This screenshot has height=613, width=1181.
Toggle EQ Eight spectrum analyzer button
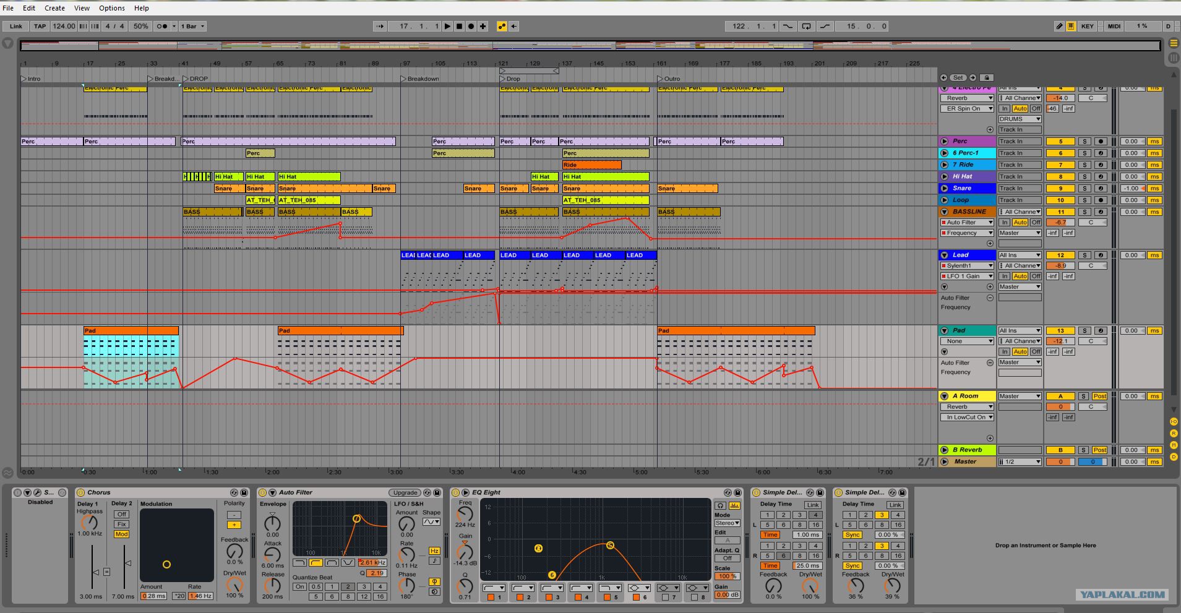[734, 505]
